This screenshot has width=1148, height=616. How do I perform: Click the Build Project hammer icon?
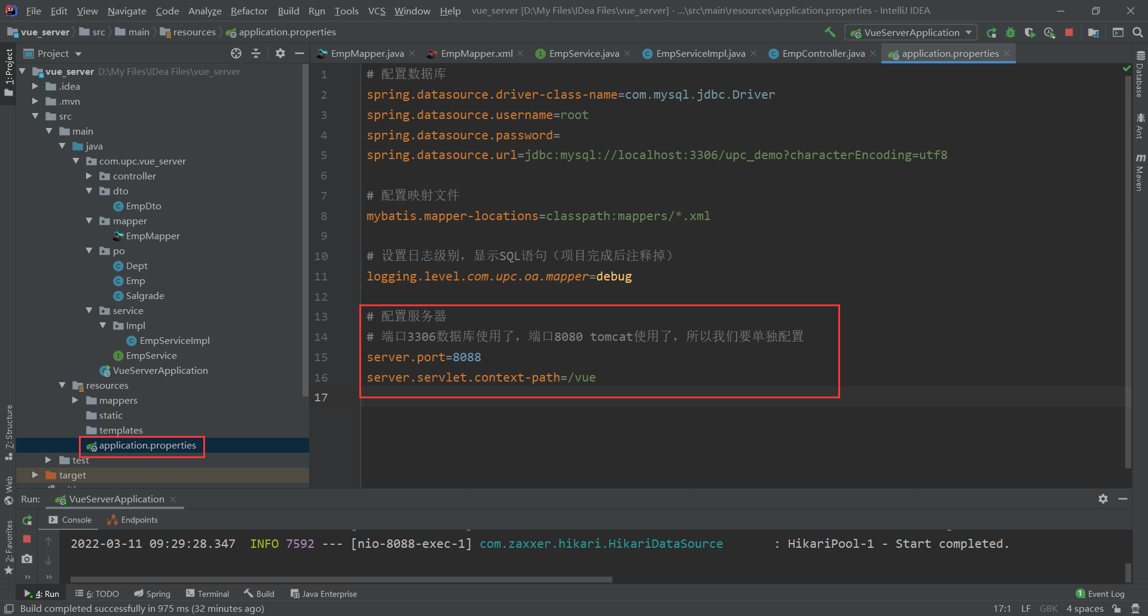pos(830,32)
